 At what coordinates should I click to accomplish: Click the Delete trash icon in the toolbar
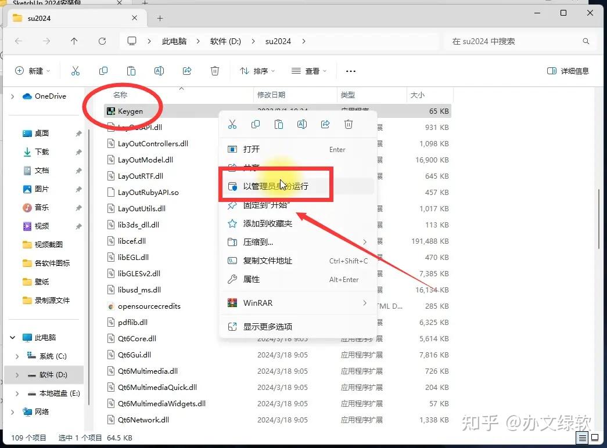[x=215, y=71]
